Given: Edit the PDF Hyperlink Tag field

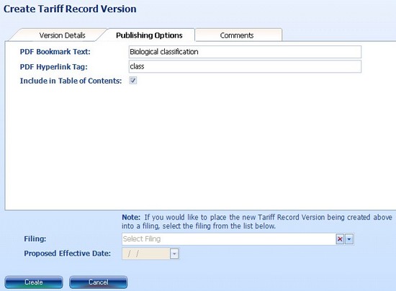Looking at the screenshot, I should (245, 66).
